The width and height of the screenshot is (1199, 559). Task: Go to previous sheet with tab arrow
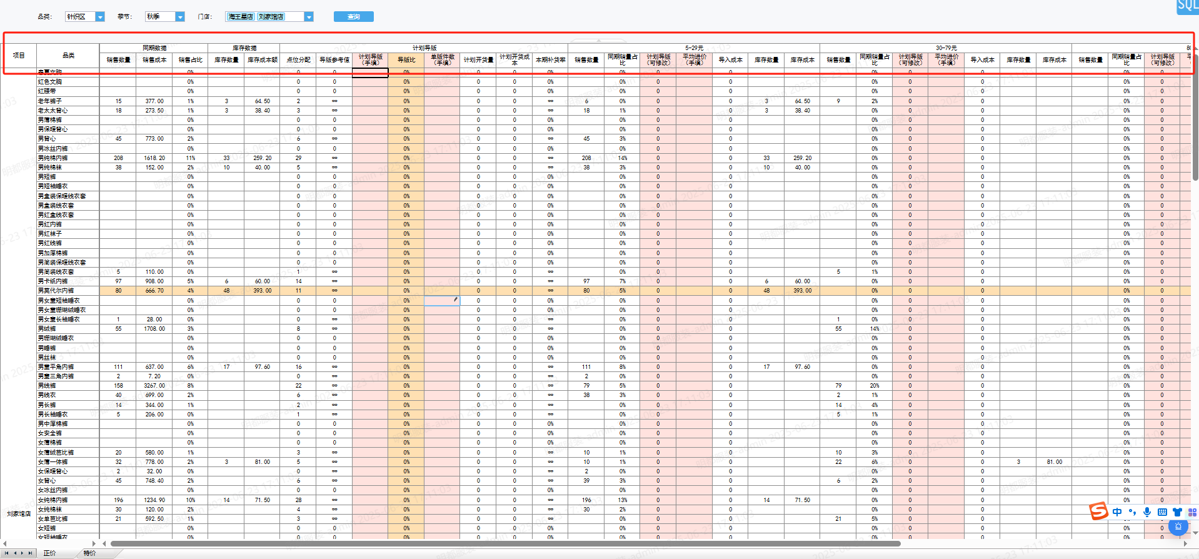tap(14, 553)
